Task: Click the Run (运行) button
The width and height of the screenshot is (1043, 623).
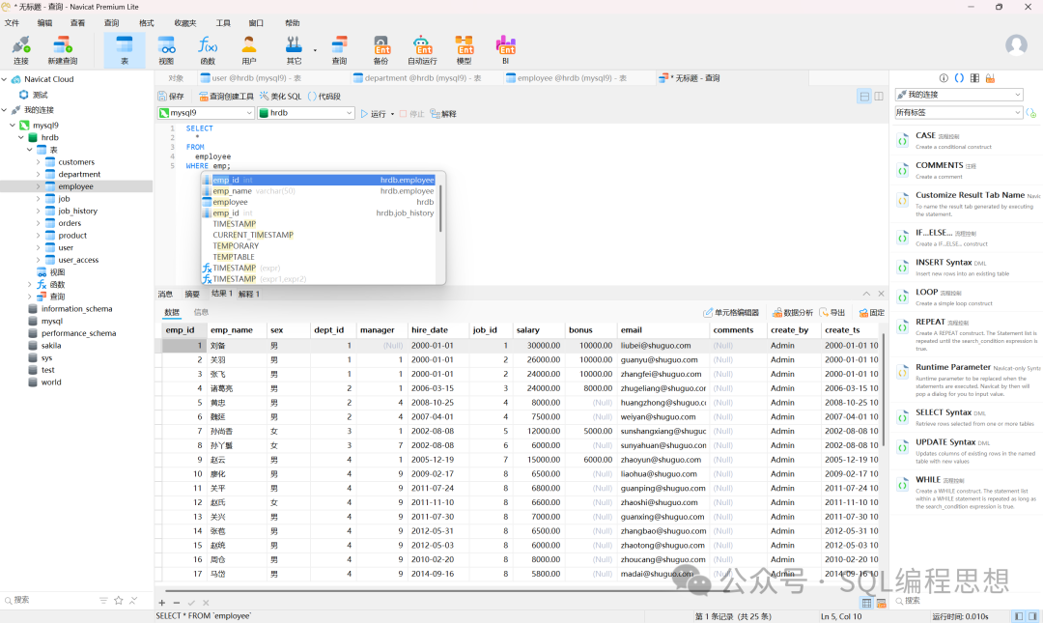Action: pos(373,114)
